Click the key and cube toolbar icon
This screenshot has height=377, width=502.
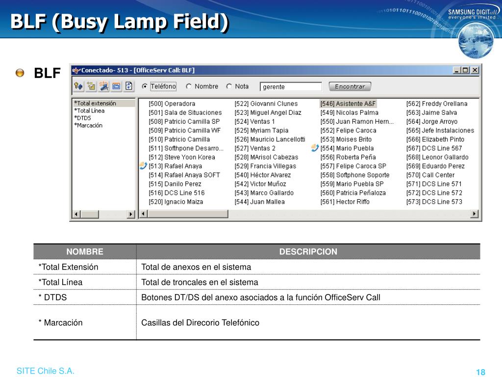click(78, 86)
